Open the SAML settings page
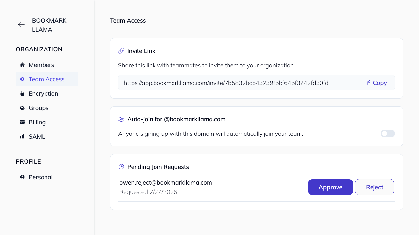 37,136
